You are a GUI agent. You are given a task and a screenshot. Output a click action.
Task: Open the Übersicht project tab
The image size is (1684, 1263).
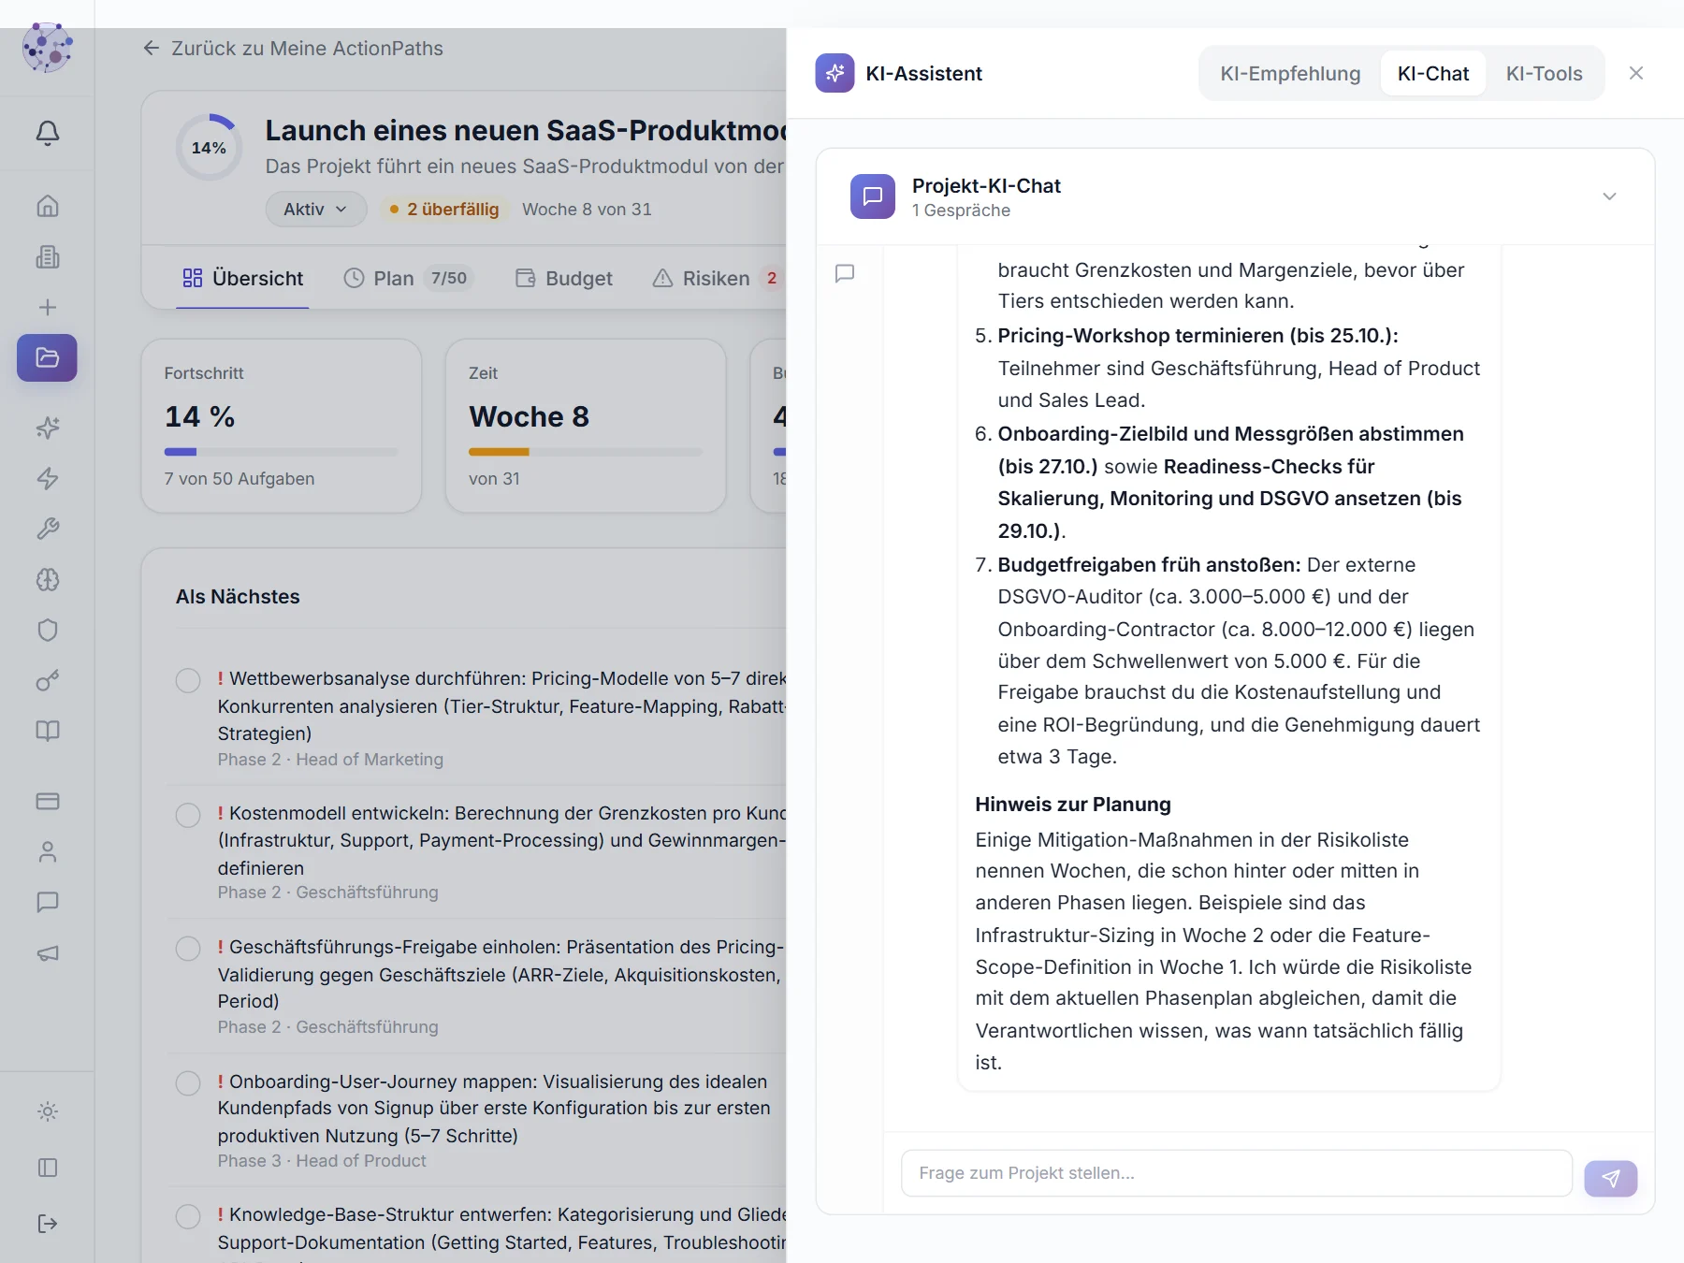pyautogui.click(x=243, y=278)
